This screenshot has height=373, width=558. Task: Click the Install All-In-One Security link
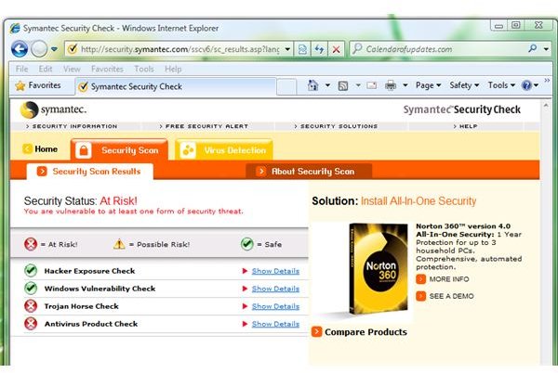[x=418, y=201]
